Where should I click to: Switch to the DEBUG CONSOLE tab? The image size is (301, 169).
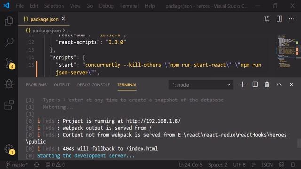tap(93, 85)
